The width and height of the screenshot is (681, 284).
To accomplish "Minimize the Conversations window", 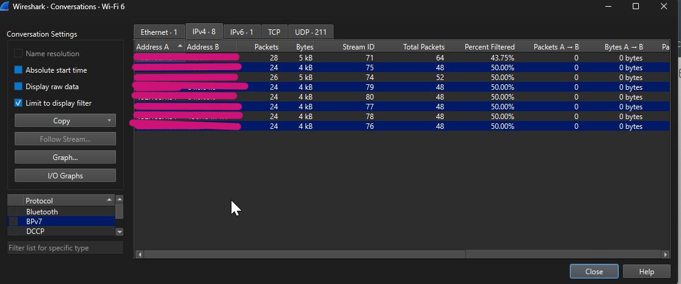I will pos(608,6).
